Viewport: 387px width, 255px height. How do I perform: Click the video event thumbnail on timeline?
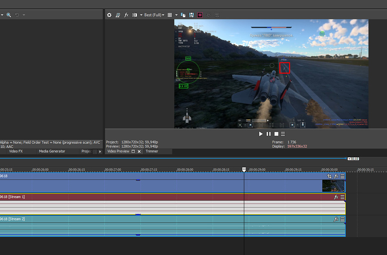tap(333, 186)
